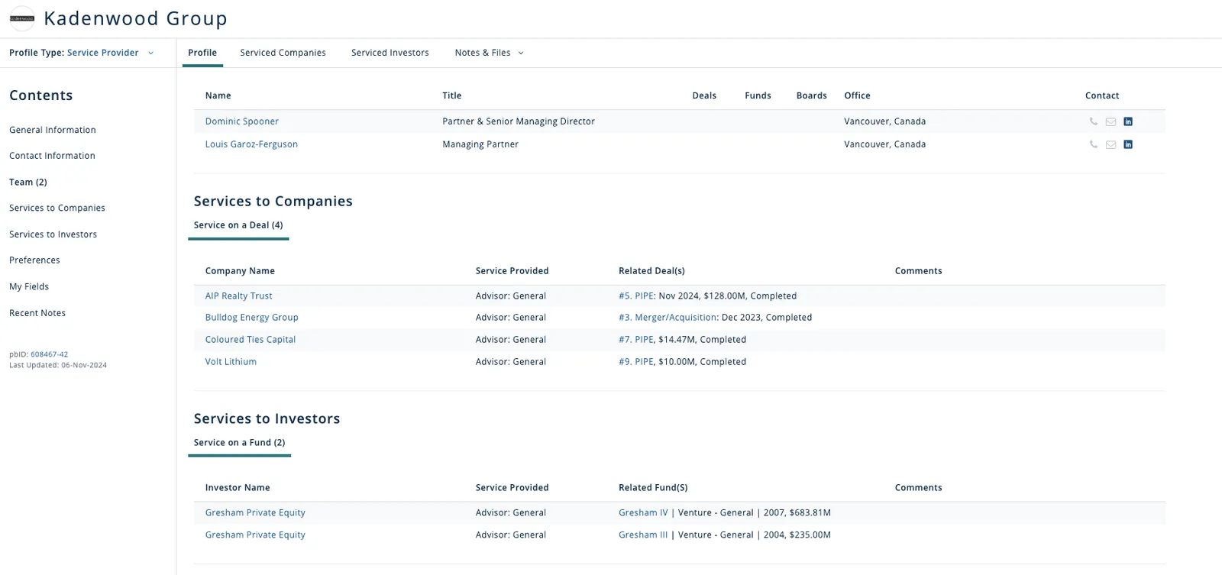Click the Funds column header
The image size is (1222, 575).
(x=758, y=95)
